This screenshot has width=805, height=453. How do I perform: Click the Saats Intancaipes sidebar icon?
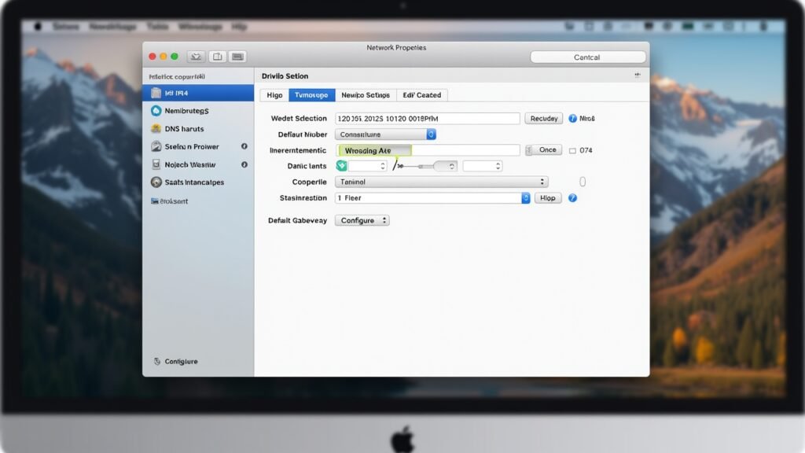tap(157, 182)
